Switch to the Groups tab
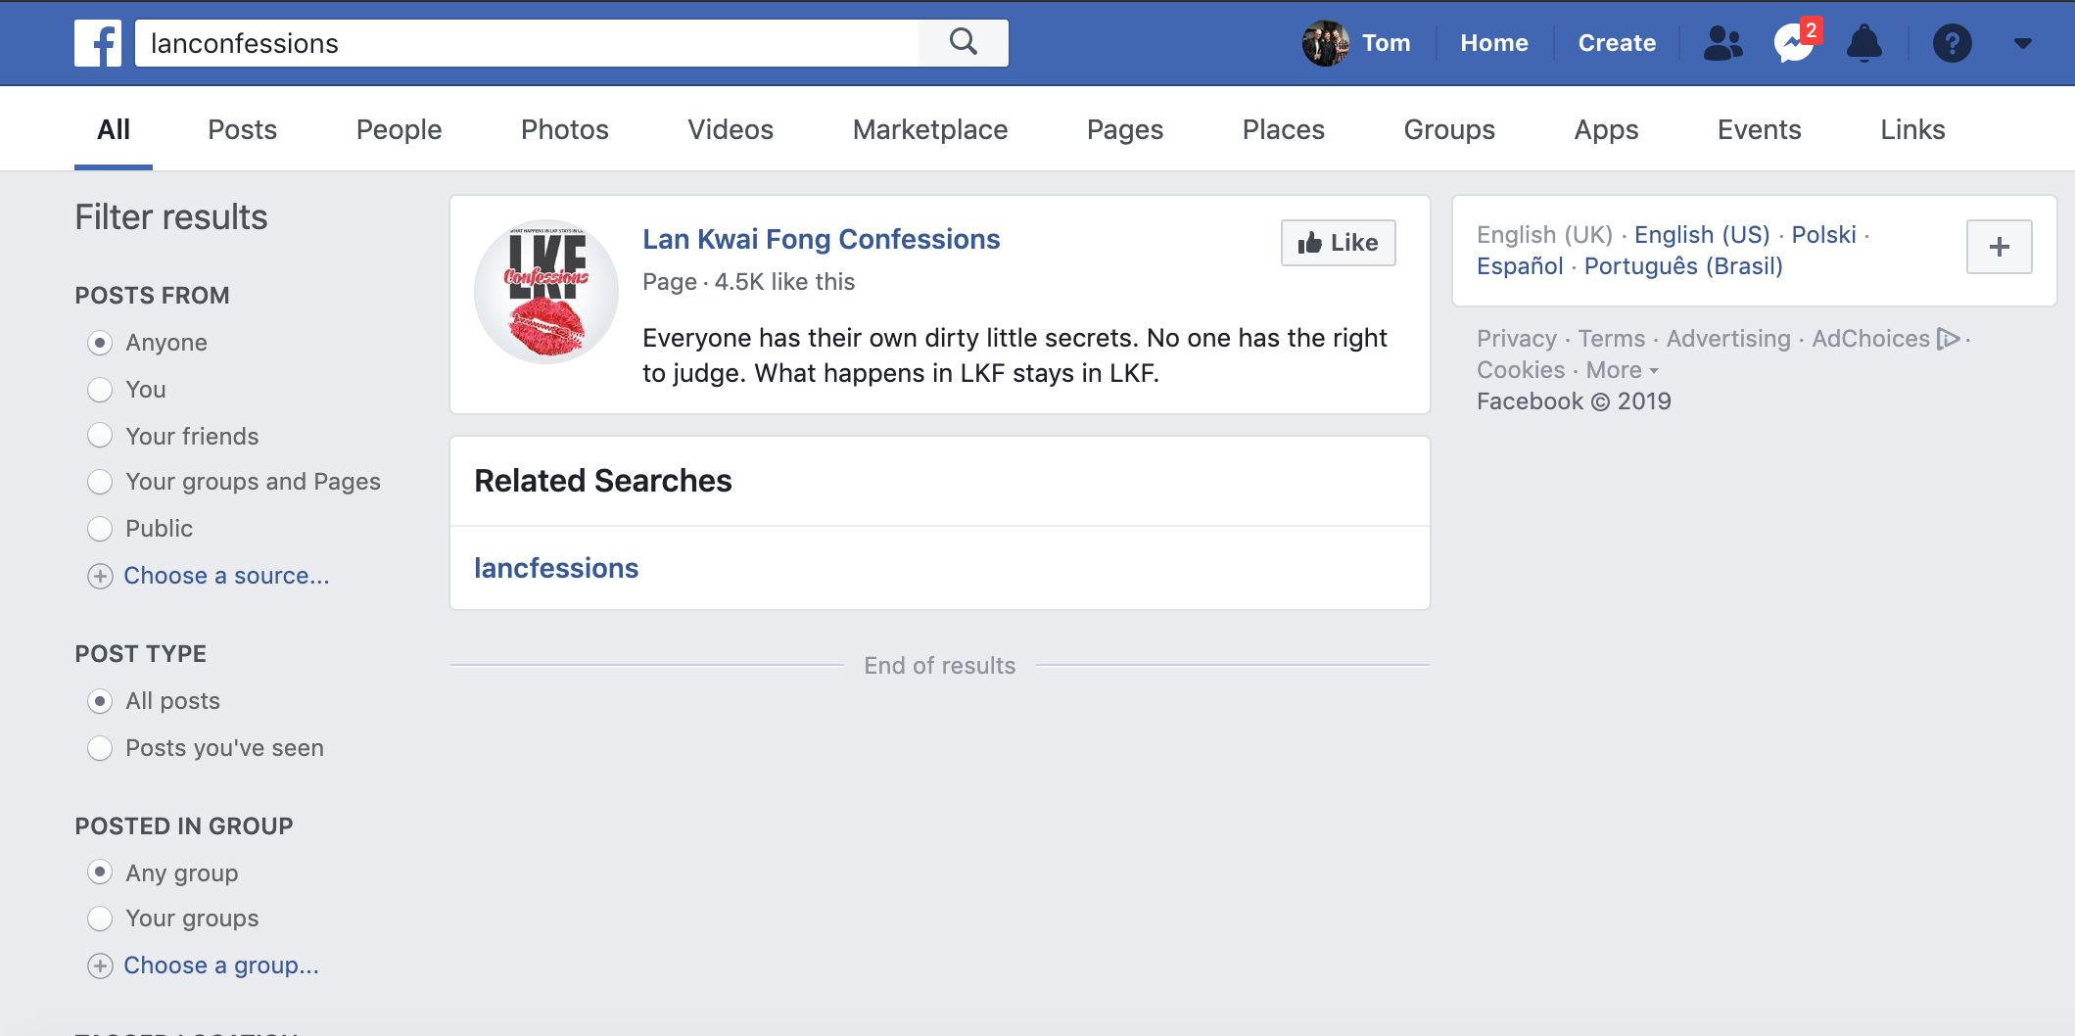This screenshot has height=1036, width=2075. [1448, 129]
